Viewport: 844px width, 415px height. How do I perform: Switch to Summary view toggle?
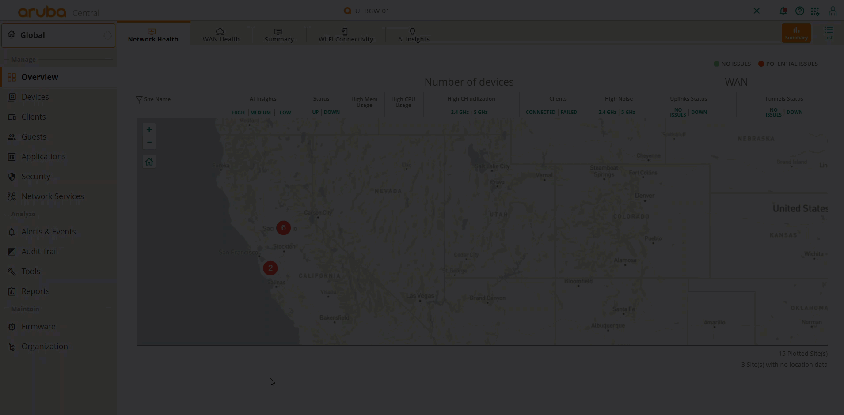coord(796,33)
